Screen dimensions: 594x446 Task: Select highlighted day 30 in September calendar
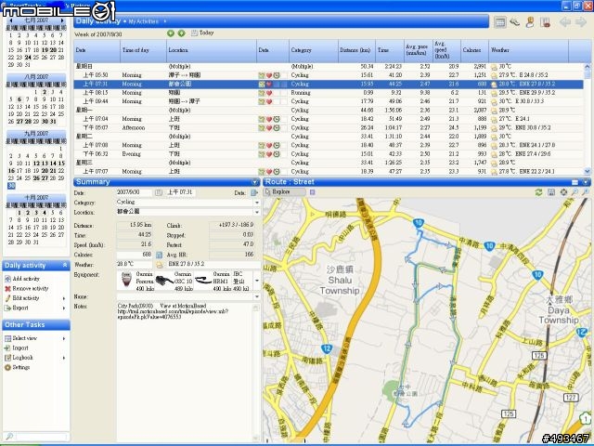(11, 186)
